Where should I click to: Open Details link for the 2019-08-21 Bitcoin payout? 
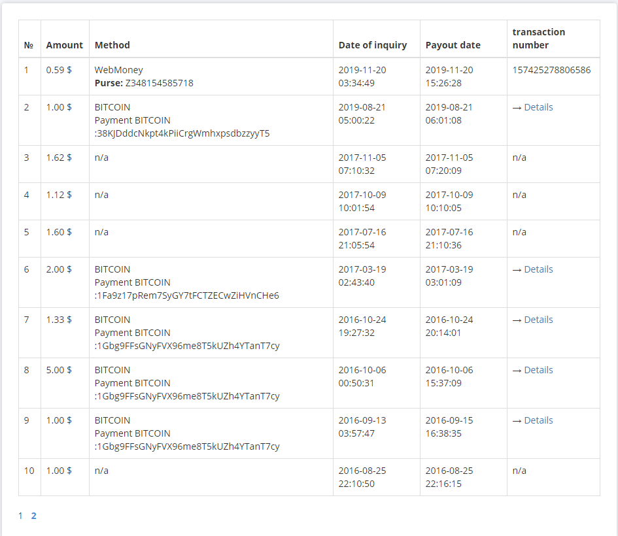click(538, 107)
